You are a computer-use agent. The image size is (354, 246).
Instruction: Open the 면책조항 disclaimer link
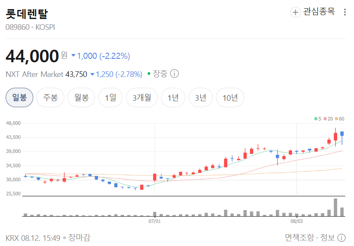point(299,237)
